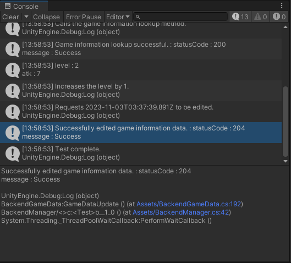Screen dimensions: 291x263
Task: Select the 'level : 2' log entry
Action: [x=141, y=70]
